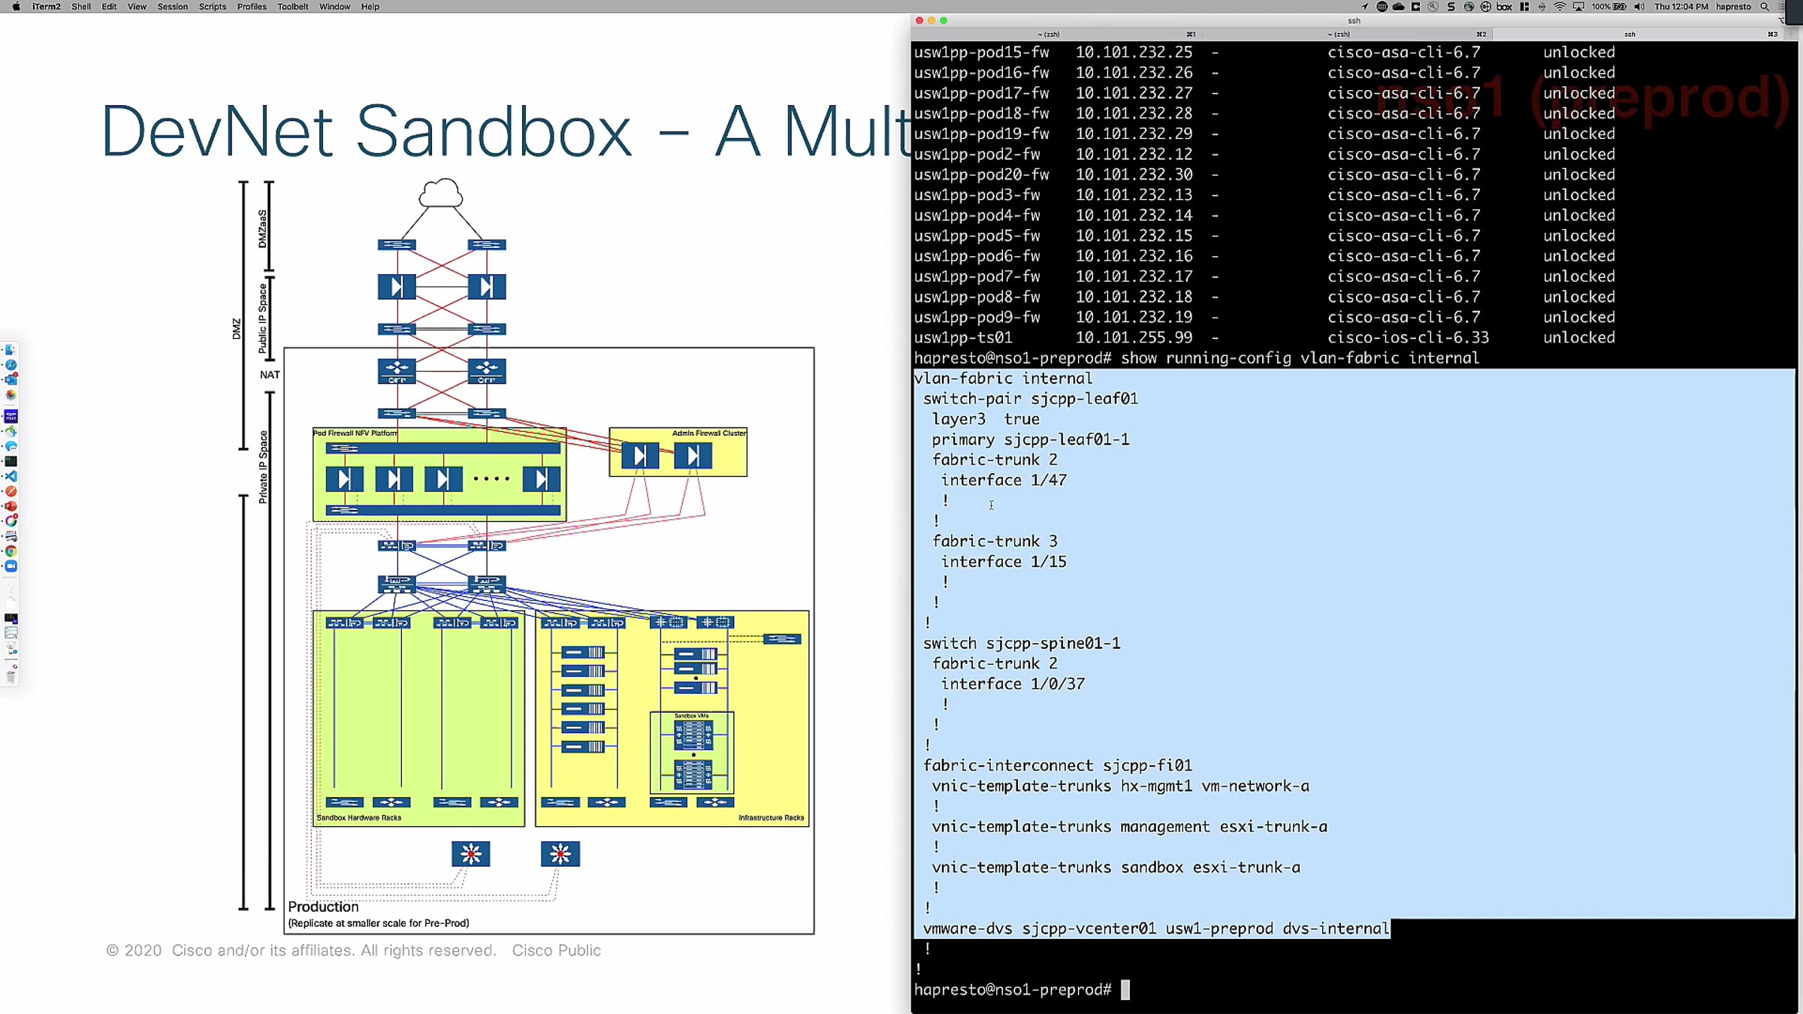
Task: Click the battery 100% indicator
Action: tap(1608, 7)
